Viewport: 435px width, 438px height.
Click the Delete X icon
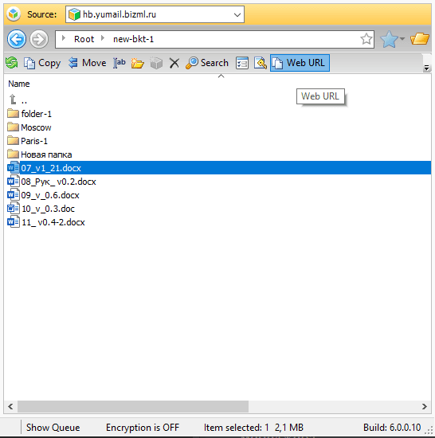174,63
